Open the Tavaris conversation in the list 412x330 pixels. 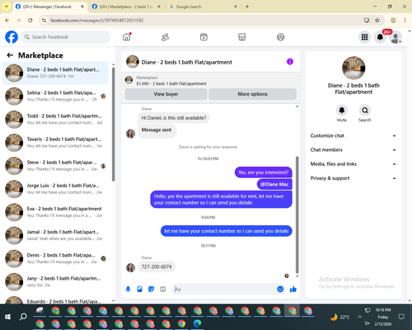pos(55,143)
